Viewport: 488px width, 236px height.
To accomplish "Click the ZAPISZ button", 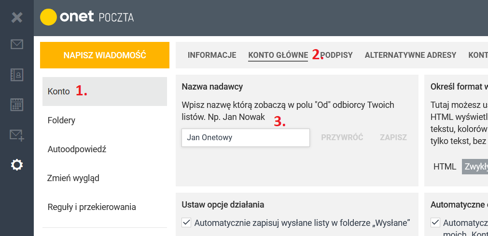I will (393, 137).
